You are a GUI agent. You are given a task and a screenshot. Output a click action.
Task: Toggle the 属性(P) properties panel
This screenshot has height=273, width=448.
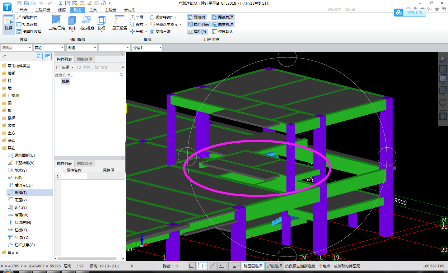click(197, 31)
